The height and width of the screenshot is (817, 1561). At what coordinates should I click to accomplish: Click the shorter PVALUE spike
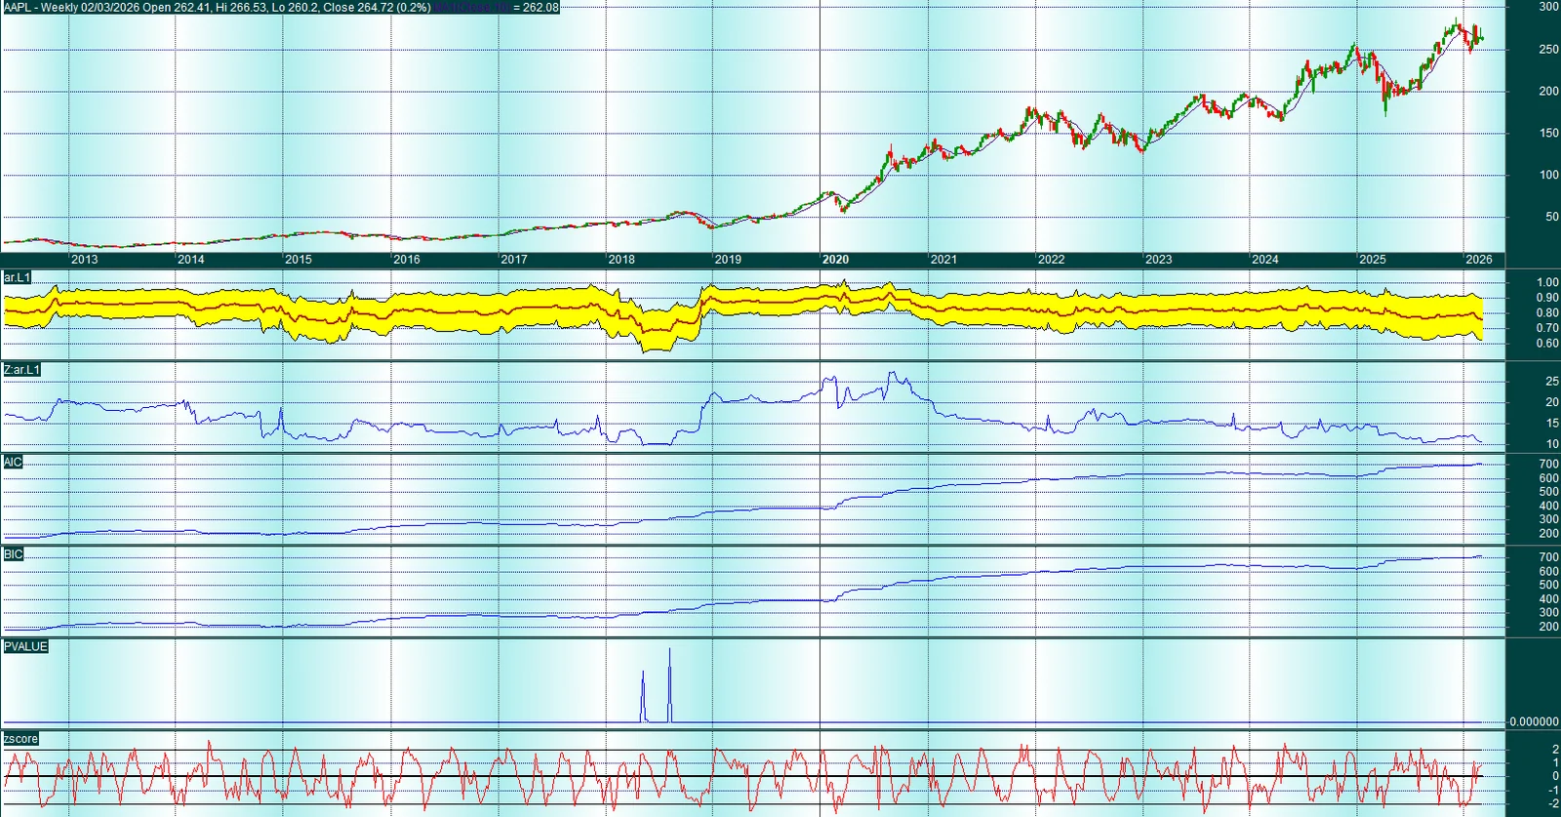(x=643, y=697)
